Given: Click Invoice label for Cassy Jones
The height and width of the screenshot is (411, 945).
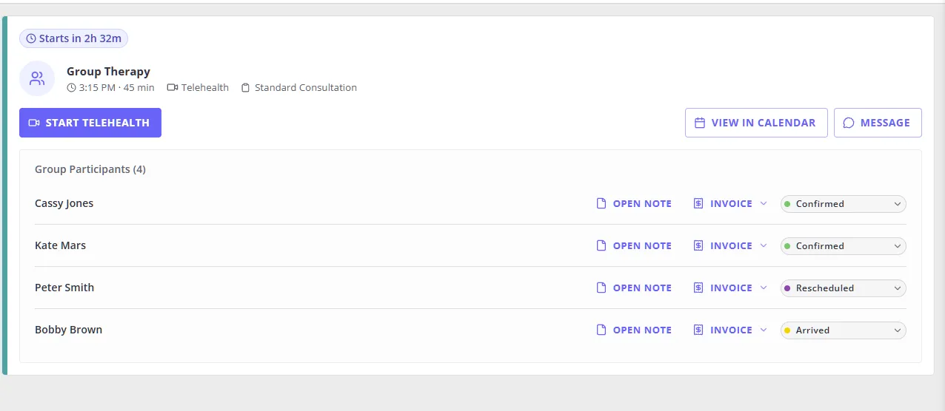Looking at the screenshot, I should pos(731,204).
